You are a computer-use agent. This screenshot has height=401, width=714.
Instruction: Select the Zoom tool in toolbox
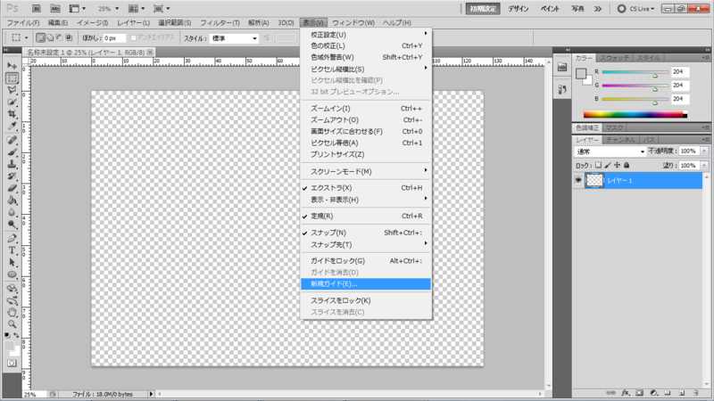pyautogui.click(x=12, y=324)
